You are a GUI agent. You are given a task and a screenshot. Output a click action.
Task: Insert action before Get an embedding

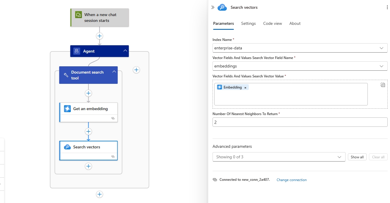point(88,93)
